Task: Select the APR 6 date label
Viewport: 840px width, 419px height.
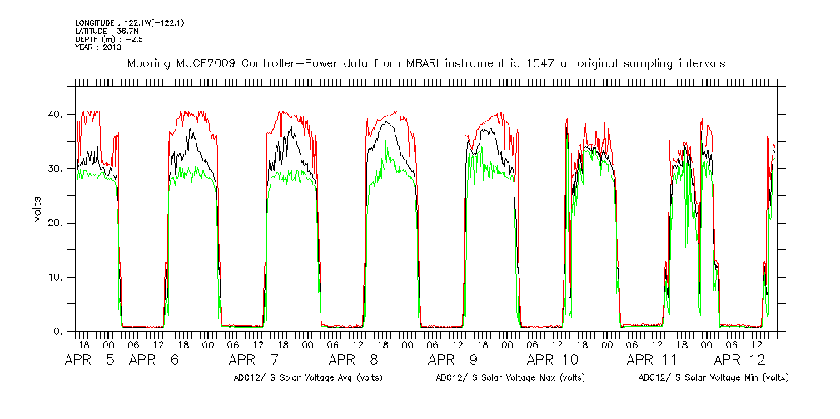Action: (155, 361)
